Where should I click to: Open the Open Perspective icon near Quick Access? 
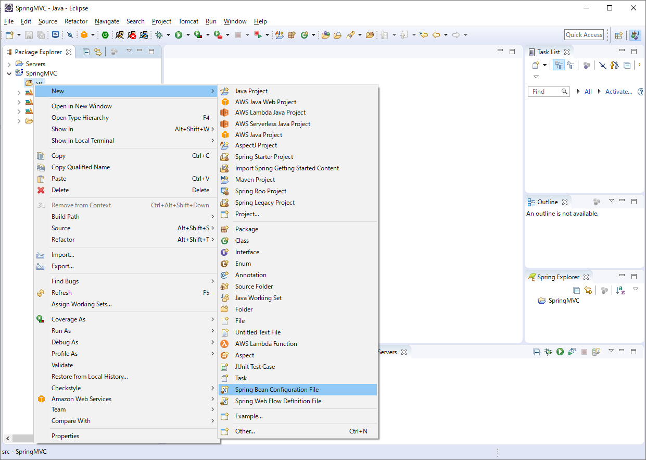click(619, 35)
